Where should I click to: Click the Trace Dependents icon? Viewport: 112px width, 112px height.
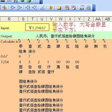point(28,8)
